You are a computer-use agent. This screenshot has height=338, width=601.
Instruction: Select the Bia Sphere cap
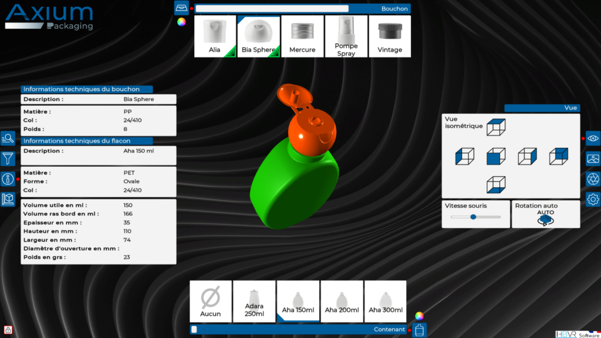click(x=258, y=36)
